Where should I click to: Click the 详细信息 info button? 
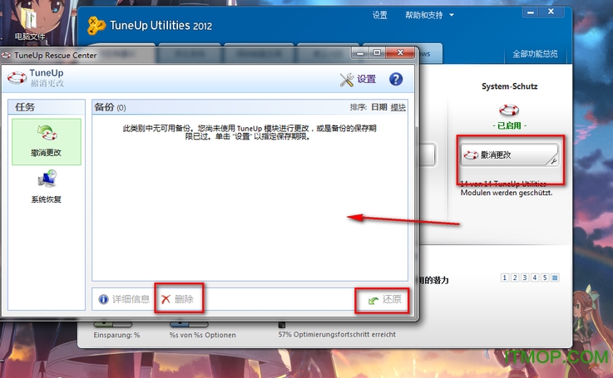124,299
